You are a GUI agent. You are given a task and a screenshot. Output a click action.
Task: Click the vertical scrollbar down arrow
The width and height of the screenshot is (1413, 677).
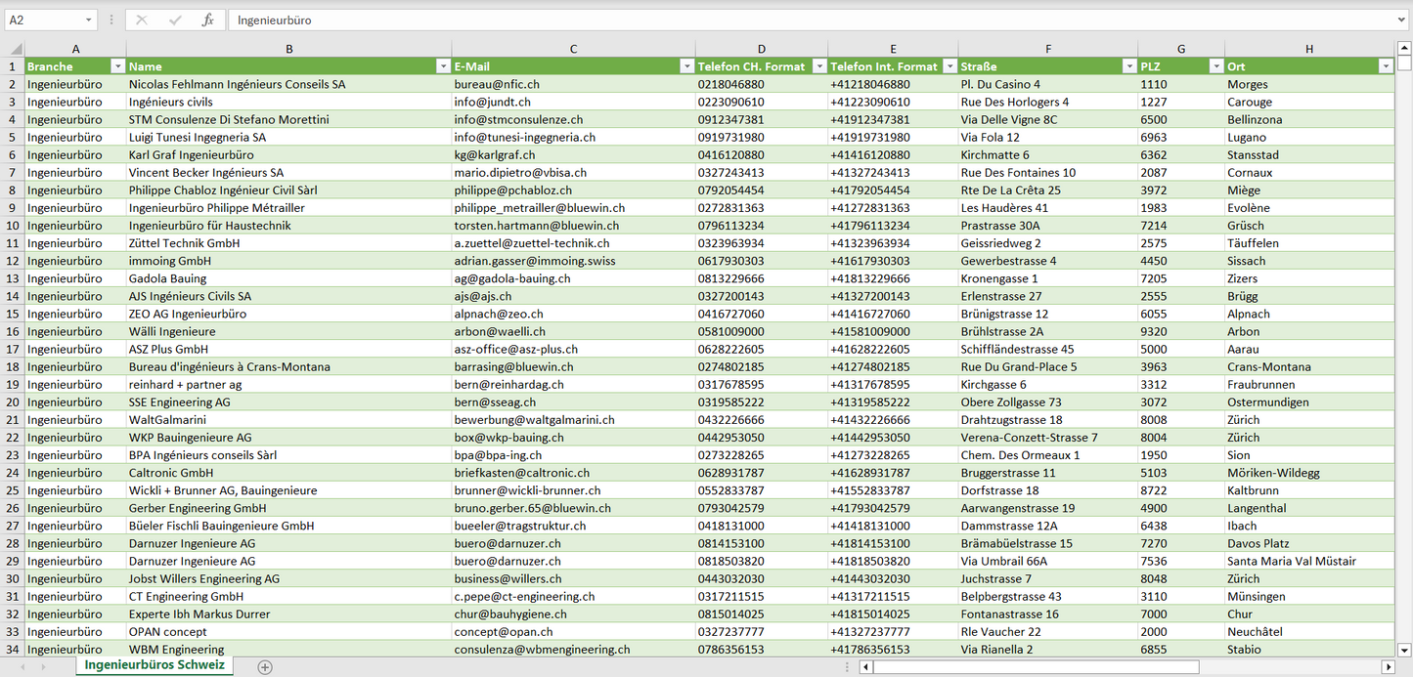coord(1404,649)
